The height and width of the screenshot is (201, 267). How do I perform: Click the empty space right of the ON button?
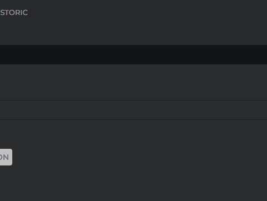point(139,157)
